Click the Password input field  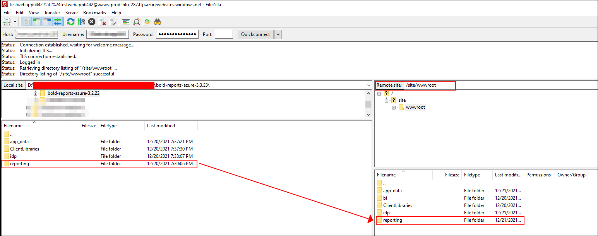click(177, 34)
